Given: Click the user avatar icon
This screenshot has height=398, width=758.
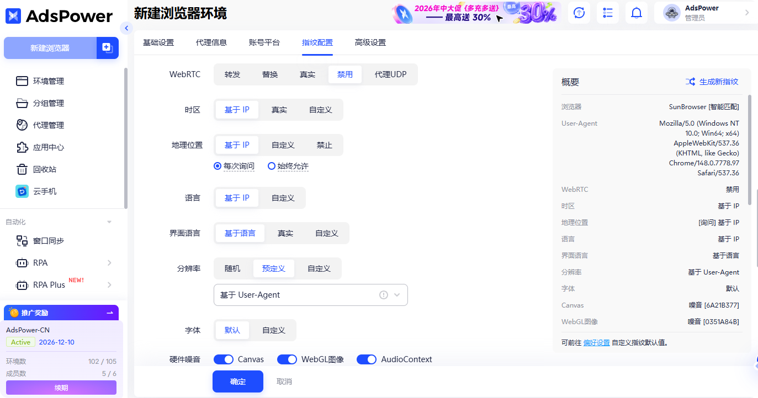Looking at the screenshot, I should coord(672,13).
